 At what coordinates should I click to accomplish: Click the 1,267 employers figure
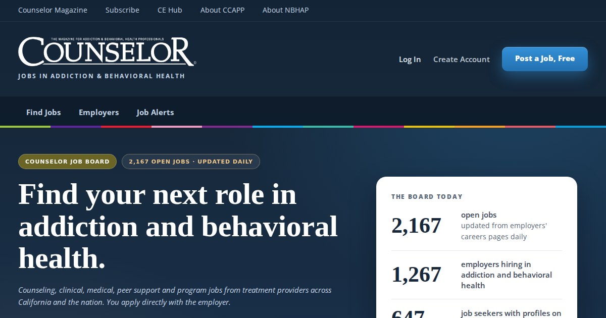(x=416, y=275)
